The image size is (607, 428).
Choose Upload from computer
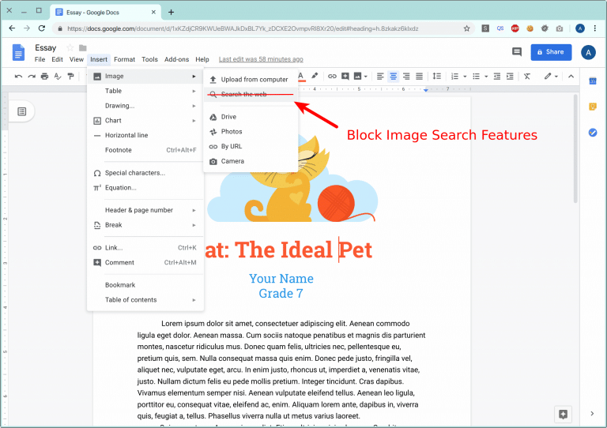pos(251,79)
